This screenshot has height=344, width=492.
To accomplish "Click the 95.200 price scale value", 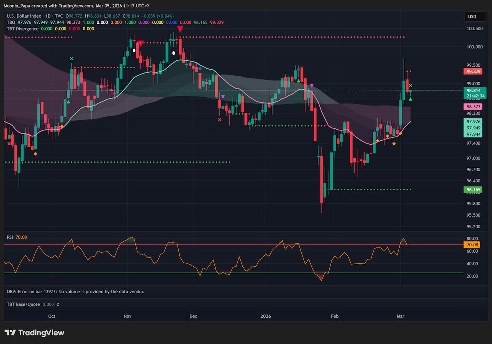I will [474, 226].
